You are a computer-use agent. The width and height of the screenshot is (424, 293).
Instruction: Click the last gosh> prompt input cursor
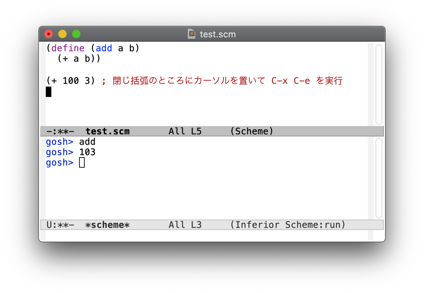[x=82, y=162]
